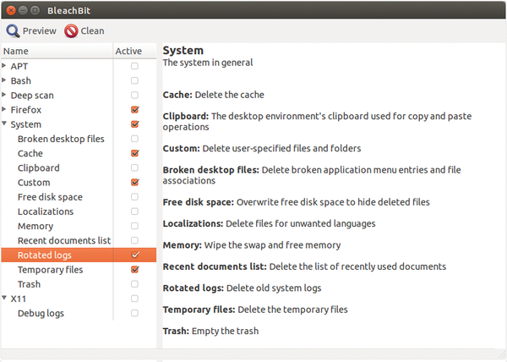Select the Temporary files row

pos(79,270)
